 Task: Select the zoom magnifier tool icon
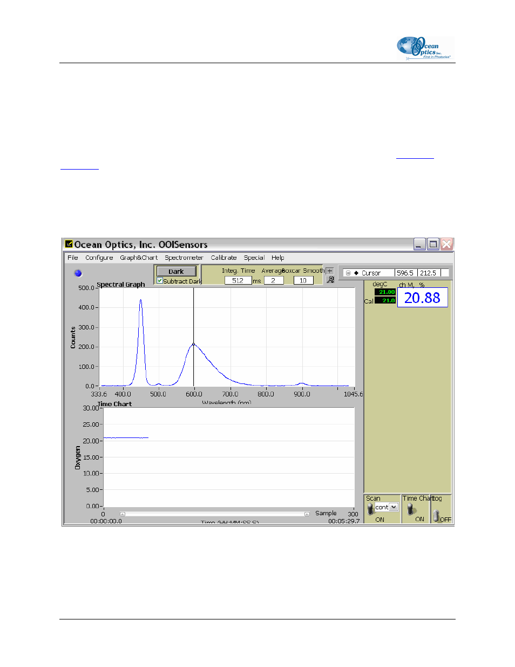coord(330,280)
